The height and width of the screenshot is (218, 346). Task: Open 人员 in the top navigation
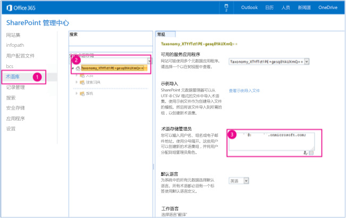click(x=285, y=7)
